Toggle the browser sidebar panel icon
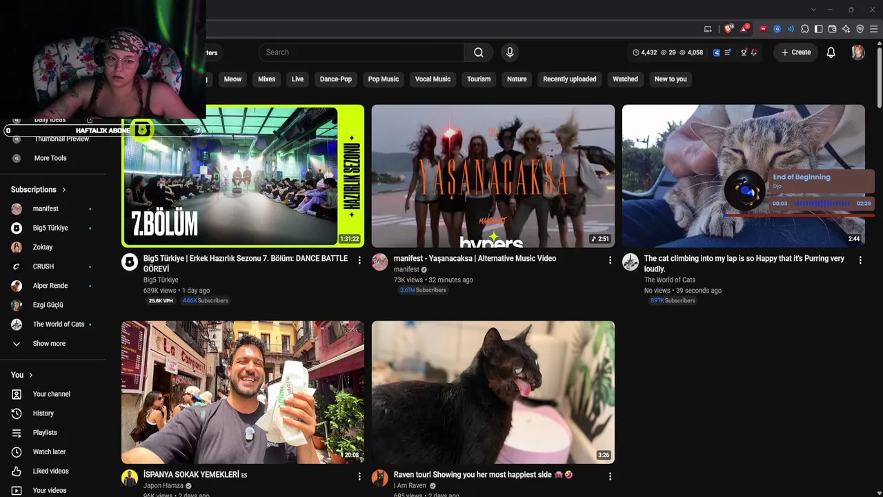The image size is (883, 497). coord(819,29)
